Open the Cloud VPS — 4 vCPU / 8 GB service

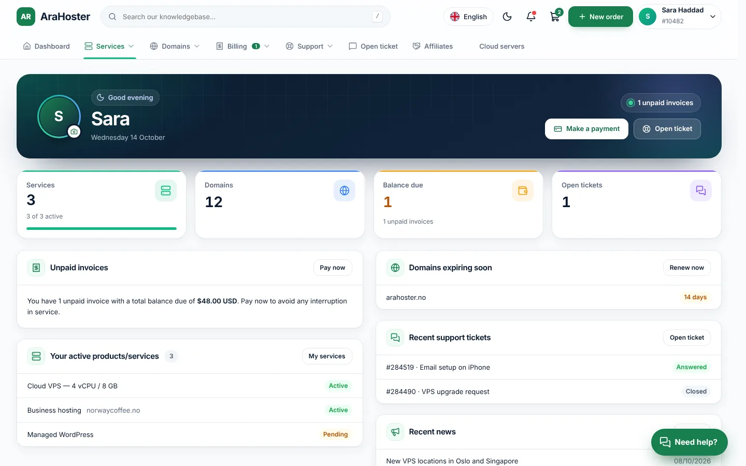(190, 386)
